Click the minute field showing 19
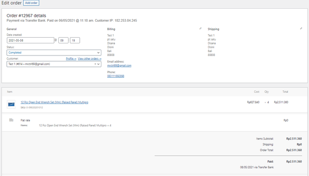 coord(75,41)
